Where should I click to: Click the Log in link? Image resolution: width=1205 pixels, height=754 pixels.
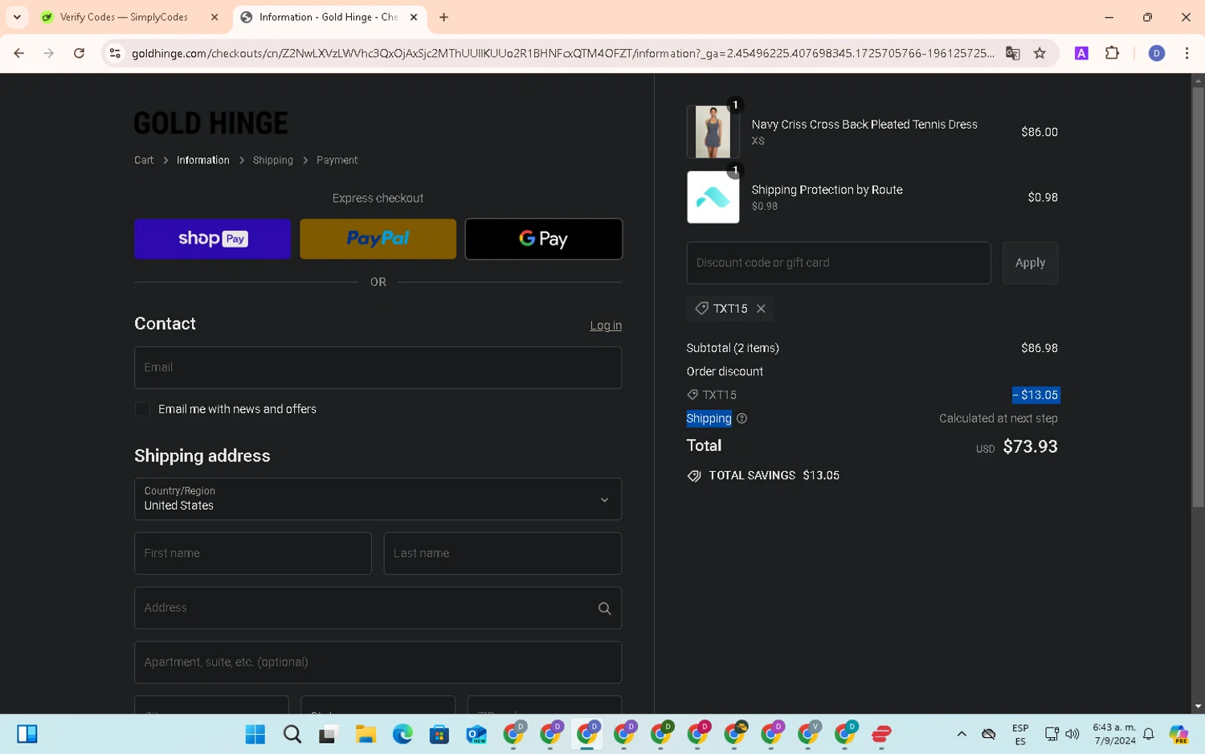pos(606,326)
